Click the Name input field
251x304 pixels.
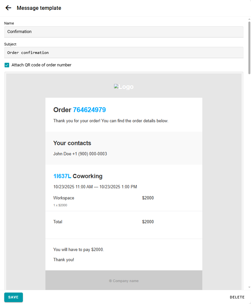[124, 32]
